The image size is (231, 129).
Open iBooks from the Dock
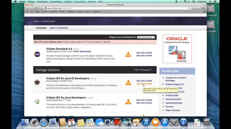(x=155, y=122)
